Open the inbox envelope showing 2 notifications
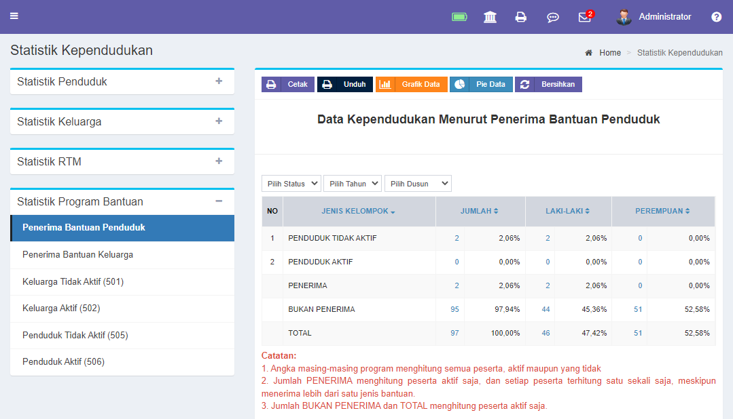This screenshot has width=733, height=419. 584,16
